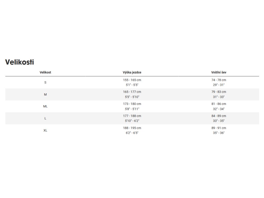Click the 6'2" - 6'5" height in feet
264x198 pixels.
[132, 133]
